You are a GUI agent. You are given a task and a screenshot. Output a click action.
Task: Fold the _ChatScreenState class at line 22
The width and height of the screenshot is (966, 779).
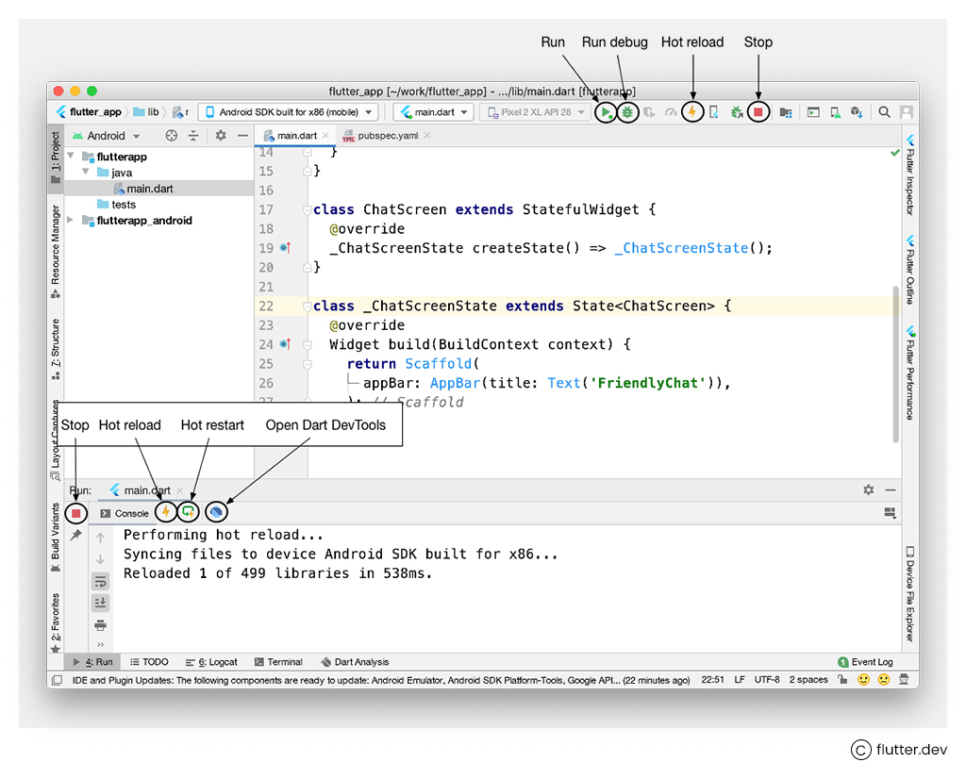307,307
